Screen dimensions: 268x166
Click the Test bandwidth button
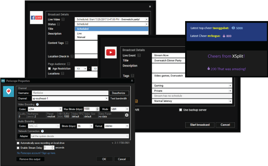(119, 98)
